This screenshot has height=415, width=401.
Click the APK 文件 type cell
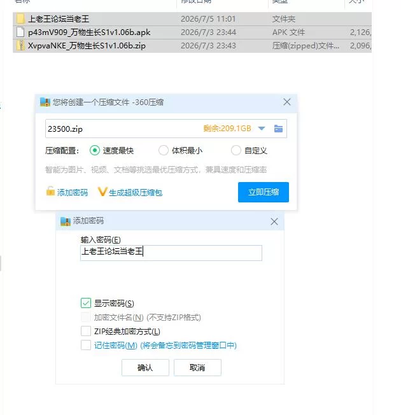(x=288, y=32)
